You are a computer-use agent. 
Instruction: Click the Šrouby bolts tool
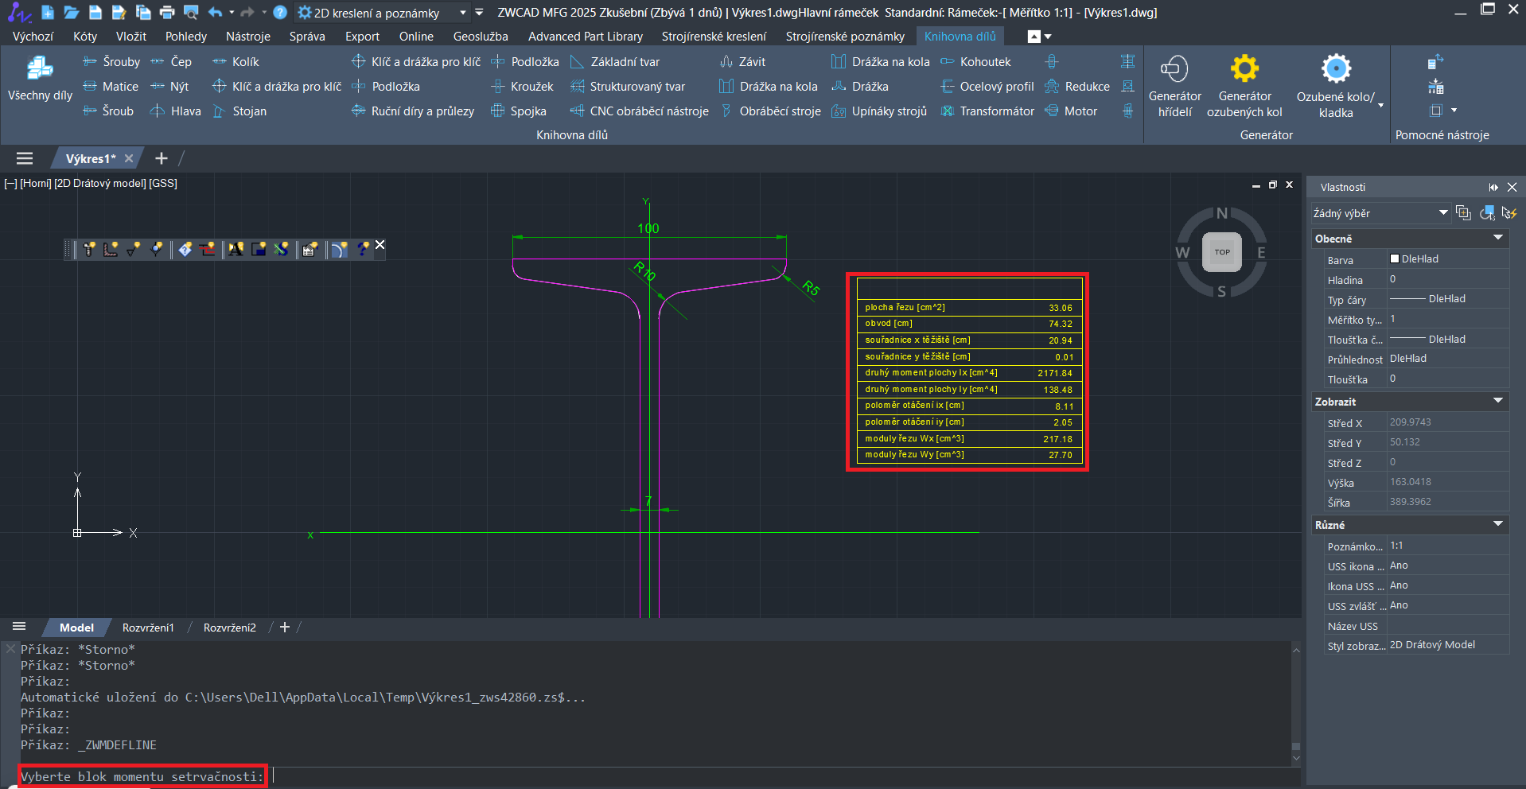(x=111, y=62)
